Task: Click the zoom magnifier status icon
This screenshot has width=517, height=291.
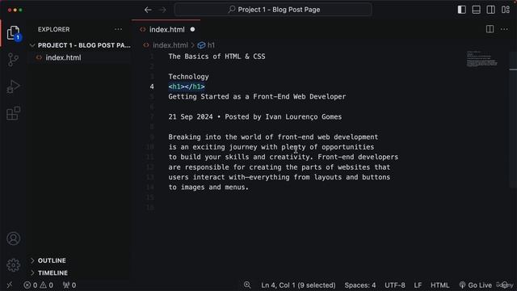Action: click(247, 285)
